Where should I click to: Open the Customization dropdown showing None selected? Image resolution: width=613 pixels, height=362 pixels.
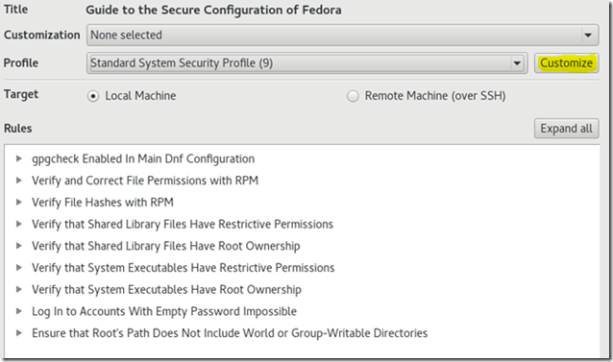tap(342, 36)
